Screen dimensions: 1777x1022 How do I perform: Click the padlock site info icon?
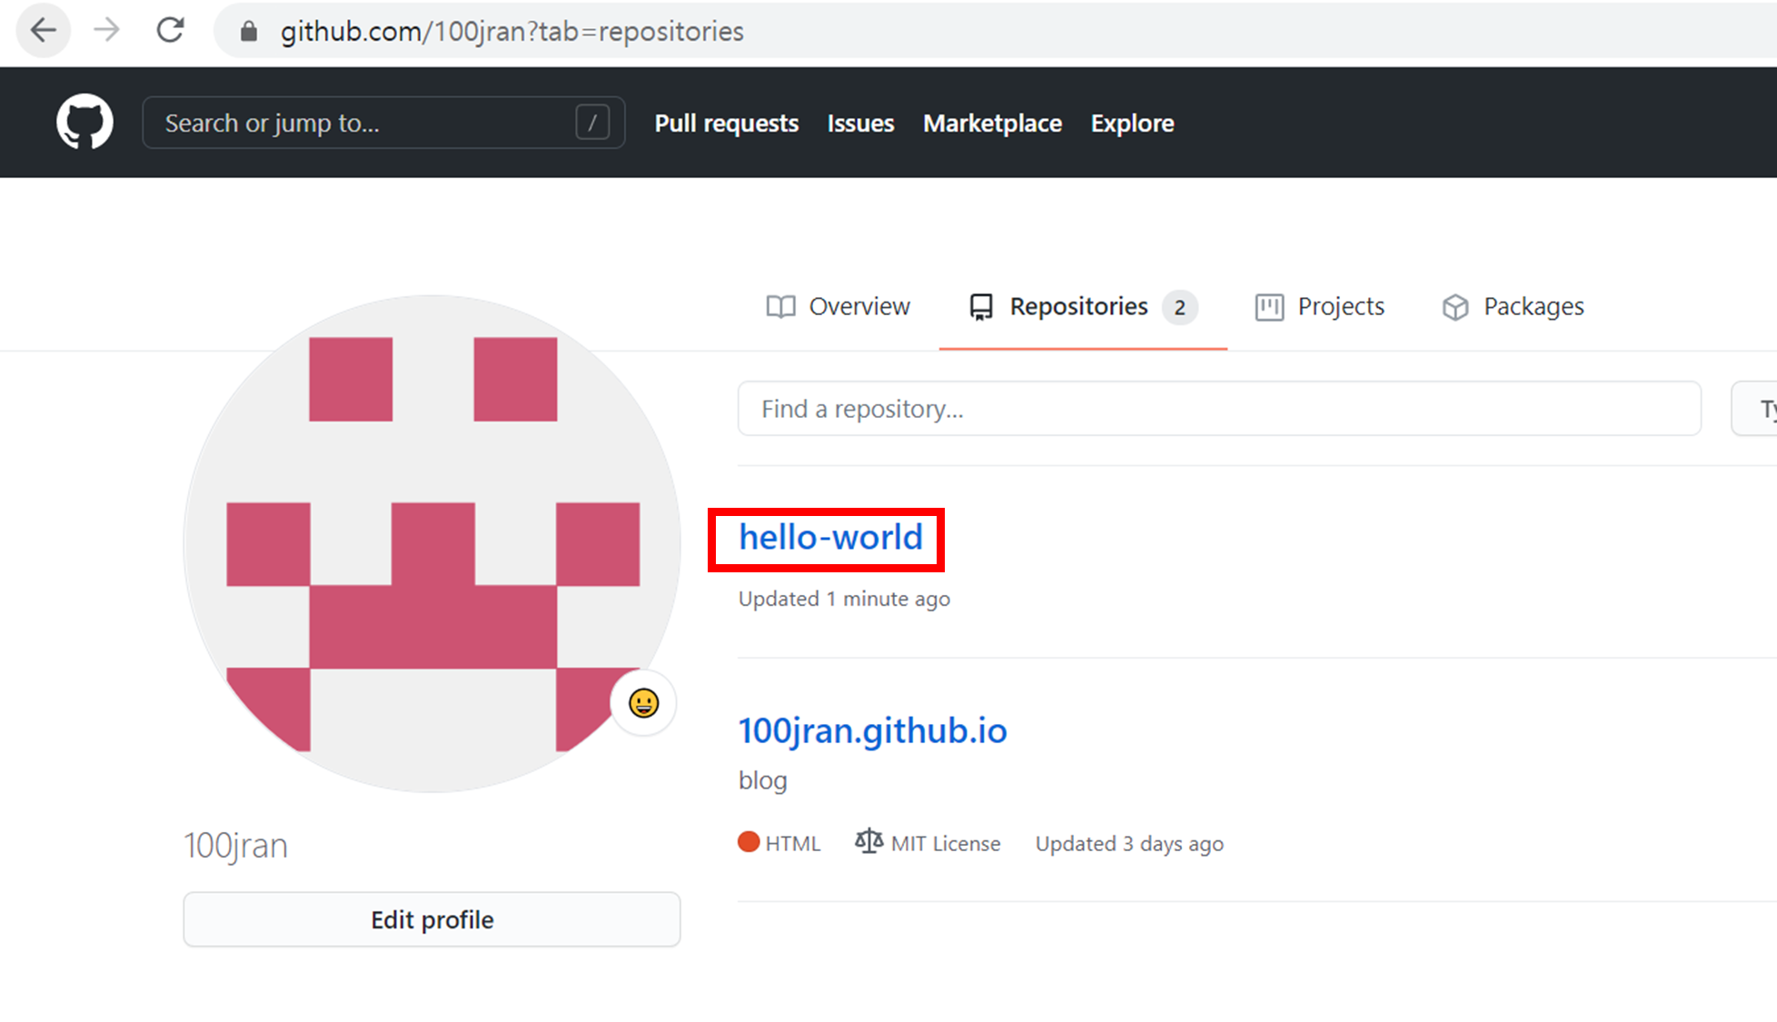coord(248,32)
